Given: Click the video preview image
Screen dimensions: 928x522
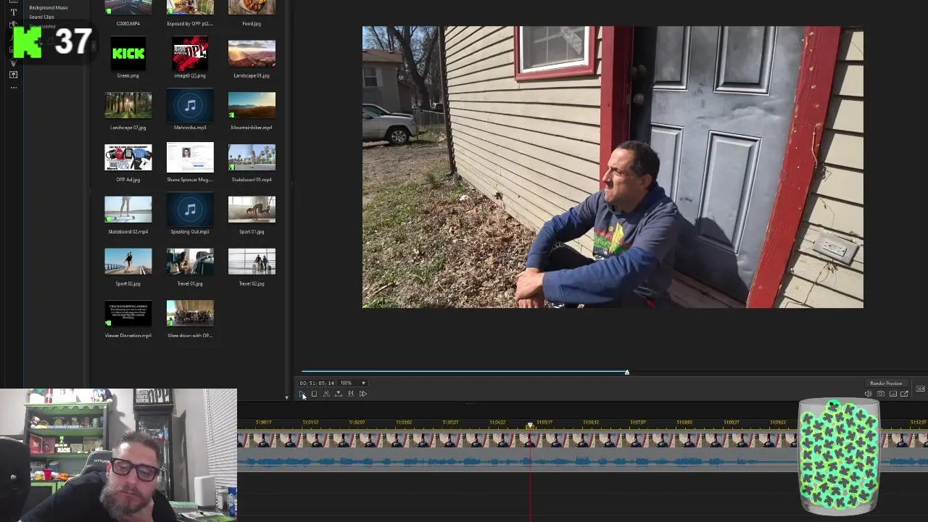Looking at the screenshot, I should tap(613, 167).
